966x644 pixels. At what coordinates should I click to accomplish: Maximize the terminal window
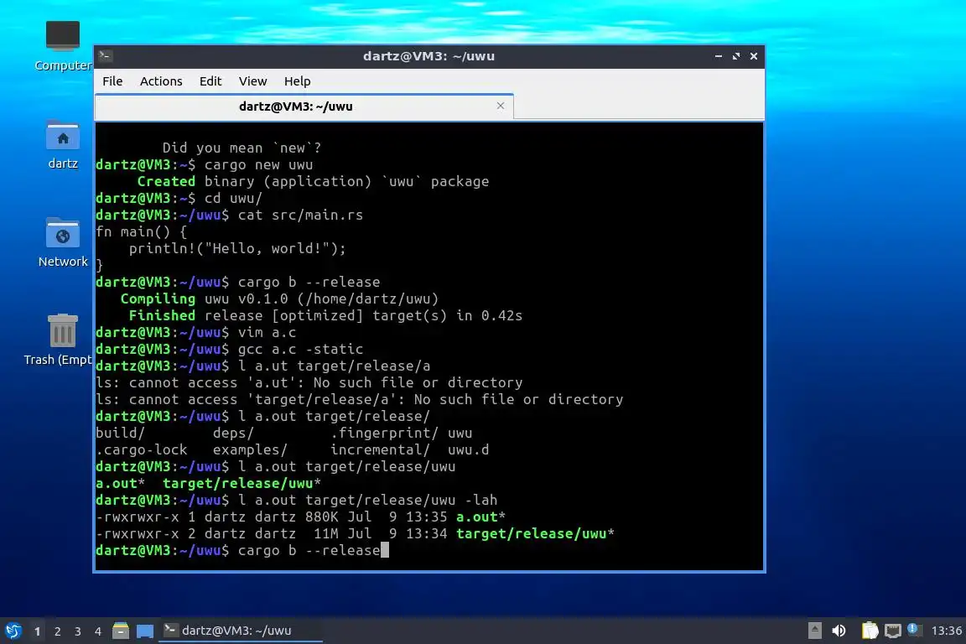coord(736,56)
